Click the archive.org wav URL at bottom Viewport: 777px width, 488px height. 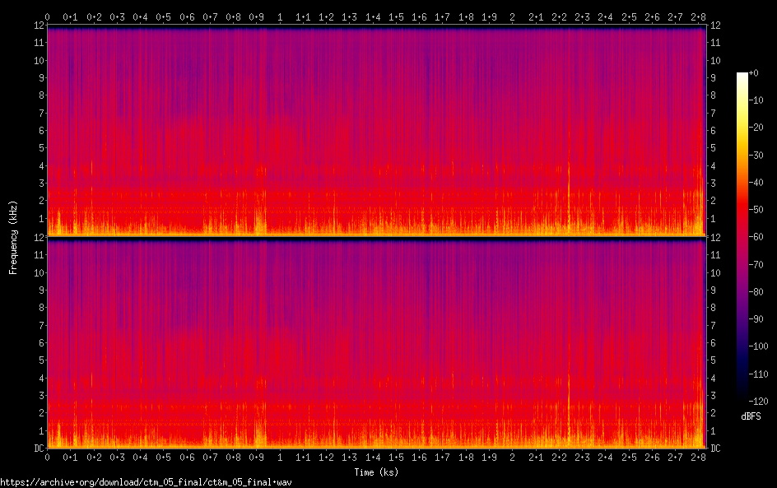(x=147, y=482)
